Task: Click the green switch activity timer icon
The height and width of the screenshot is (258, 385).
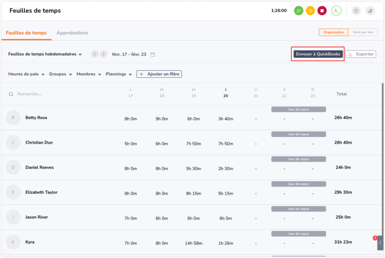Action: [298, 11]
